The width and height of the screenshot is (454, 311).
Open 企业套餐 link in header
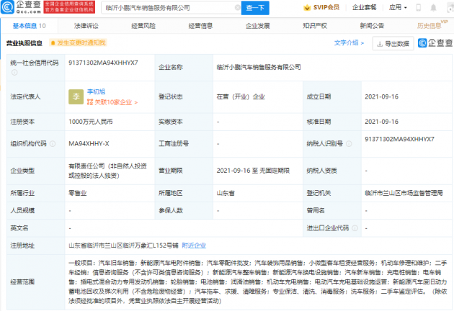pyautogui.click(x=364, y=7)
